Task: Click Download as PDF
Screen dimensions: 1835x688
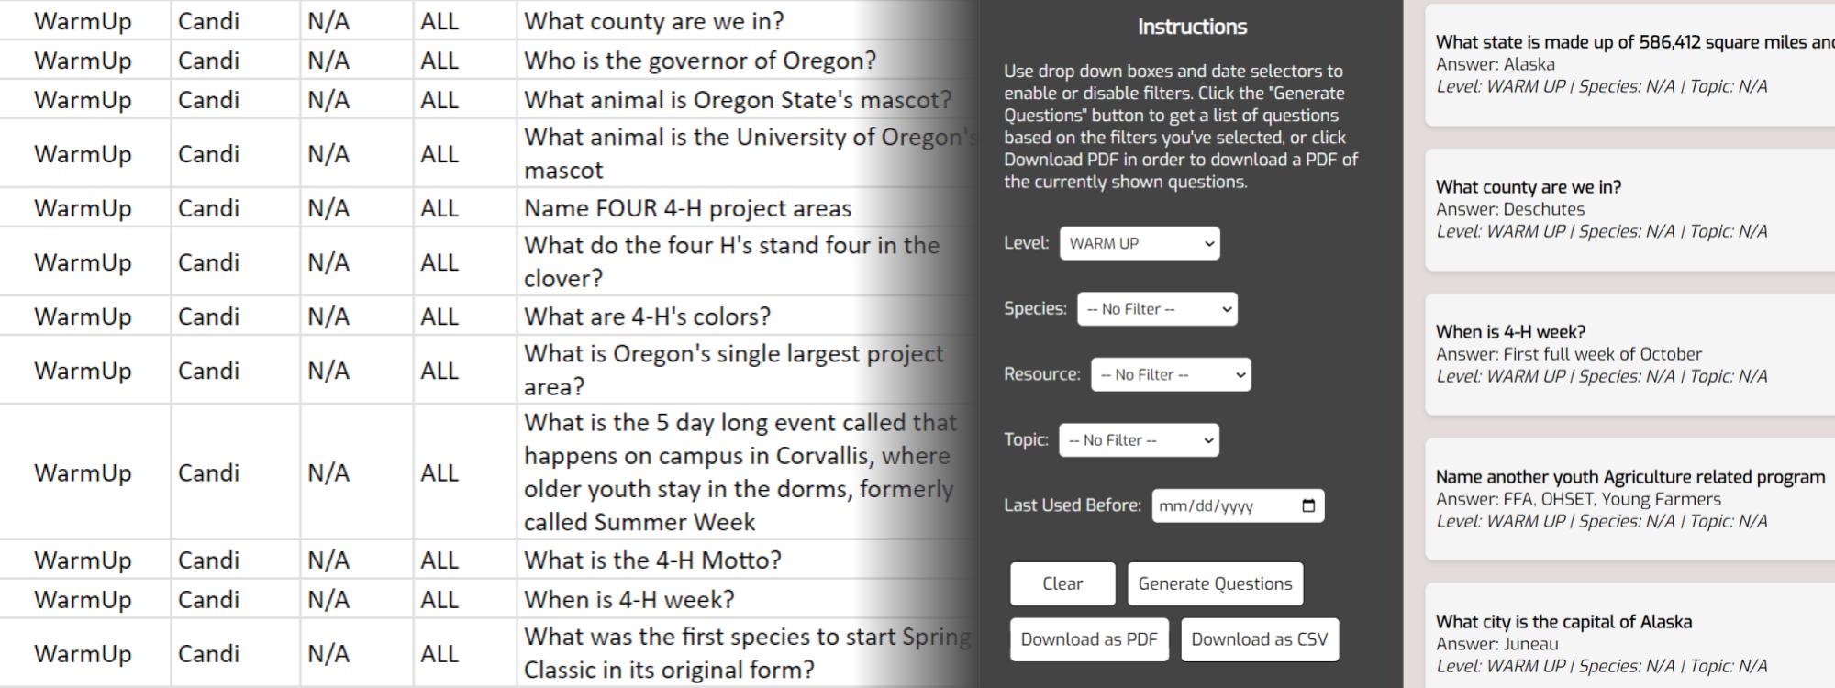Action: point(1089,639)
